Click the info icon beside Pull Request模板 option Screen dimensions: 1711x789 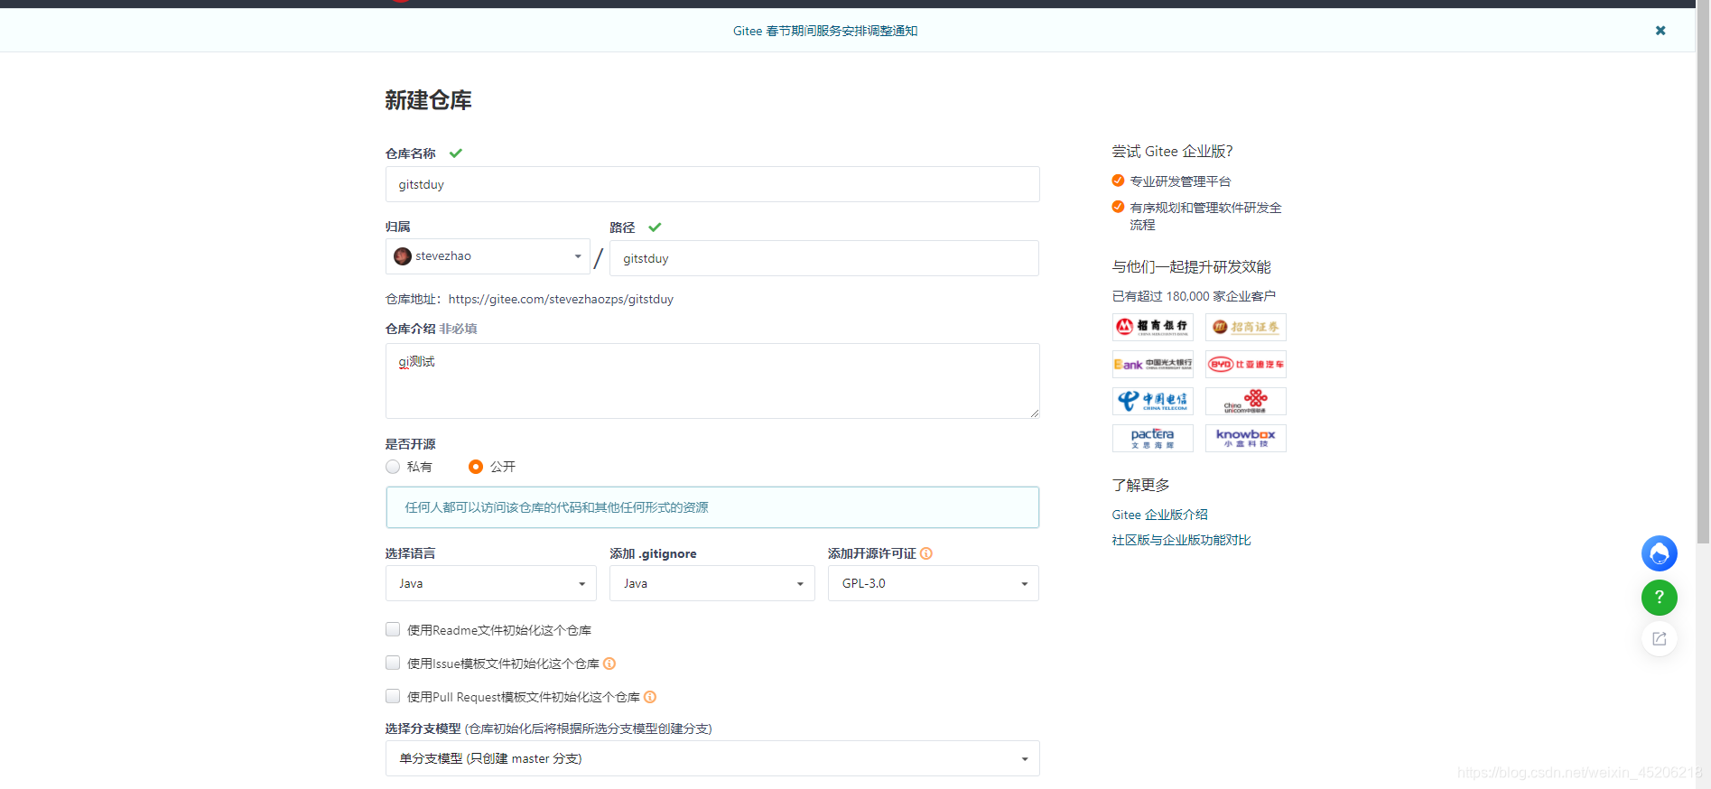click(x=650, y=697)
